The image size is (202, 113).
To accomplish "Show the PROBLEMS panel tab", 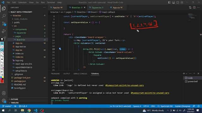I will [x=55, y=74].
